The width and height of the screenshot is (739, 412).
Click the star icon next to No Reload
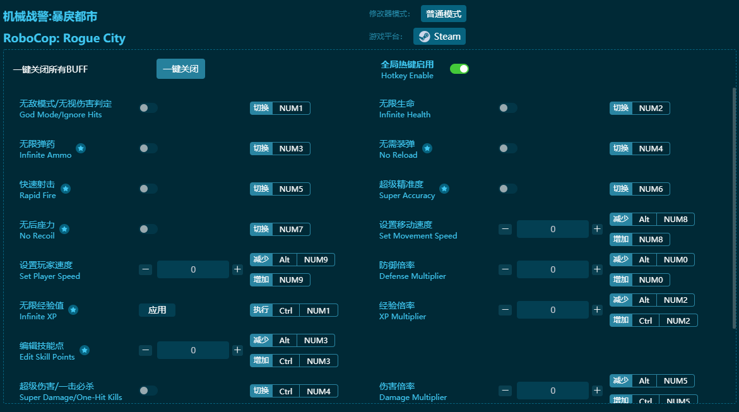click(x=427, y=148)
